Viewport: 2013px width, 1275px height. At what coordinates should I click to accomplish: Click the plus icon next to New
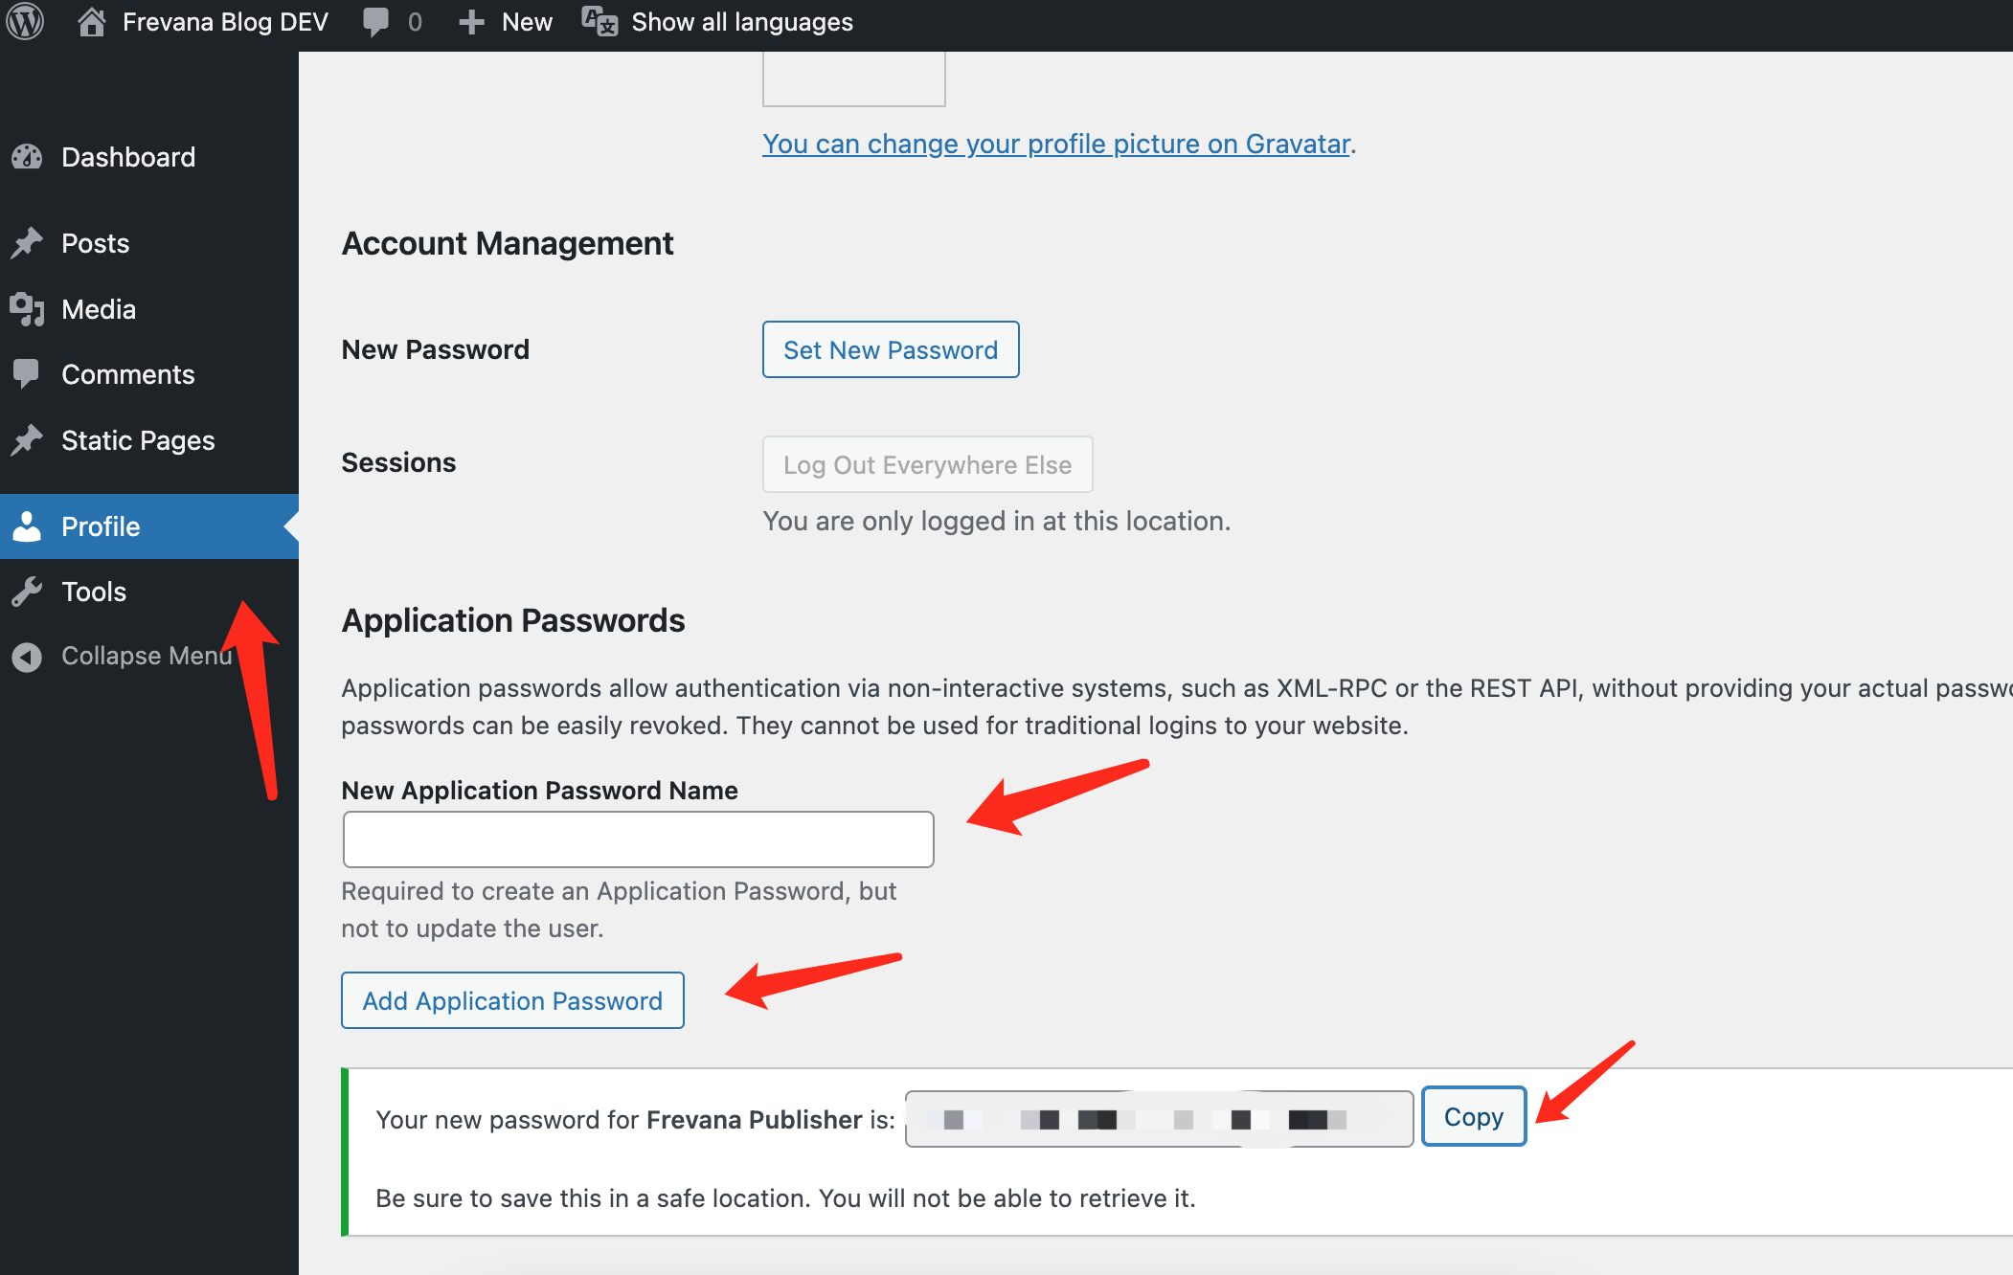coord(470,22)
